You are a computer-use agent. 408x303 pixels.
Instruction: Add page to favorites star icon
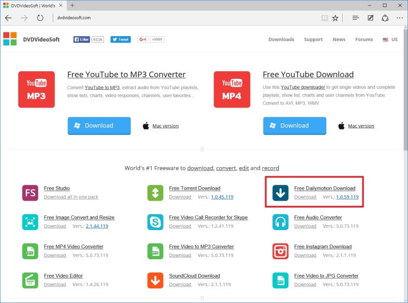[x=335, y=18]
